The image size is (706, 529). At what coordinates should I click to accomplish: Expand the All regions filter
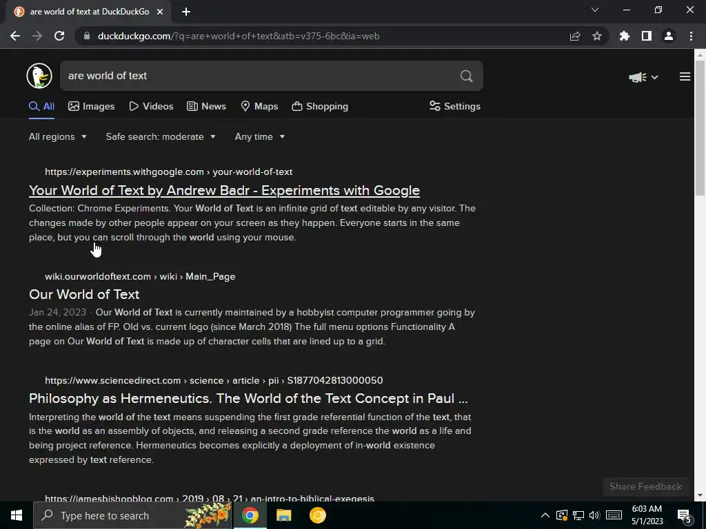(58, 137)
